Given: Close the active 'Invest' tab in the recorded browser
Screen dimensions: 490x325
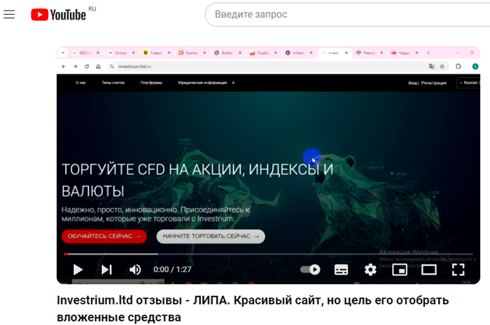Looking at the screenshot, I should point(346,53).
